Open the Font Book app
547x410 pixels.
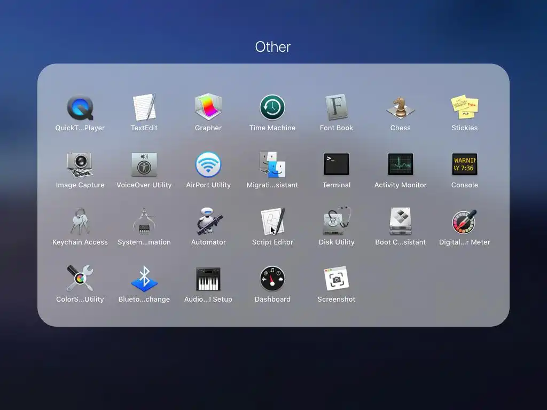pos(337,107)
